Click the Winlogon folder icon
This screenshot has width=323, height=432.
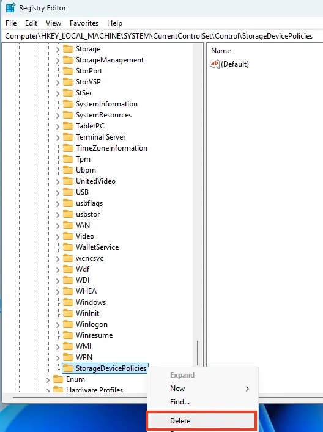(68, 324)
